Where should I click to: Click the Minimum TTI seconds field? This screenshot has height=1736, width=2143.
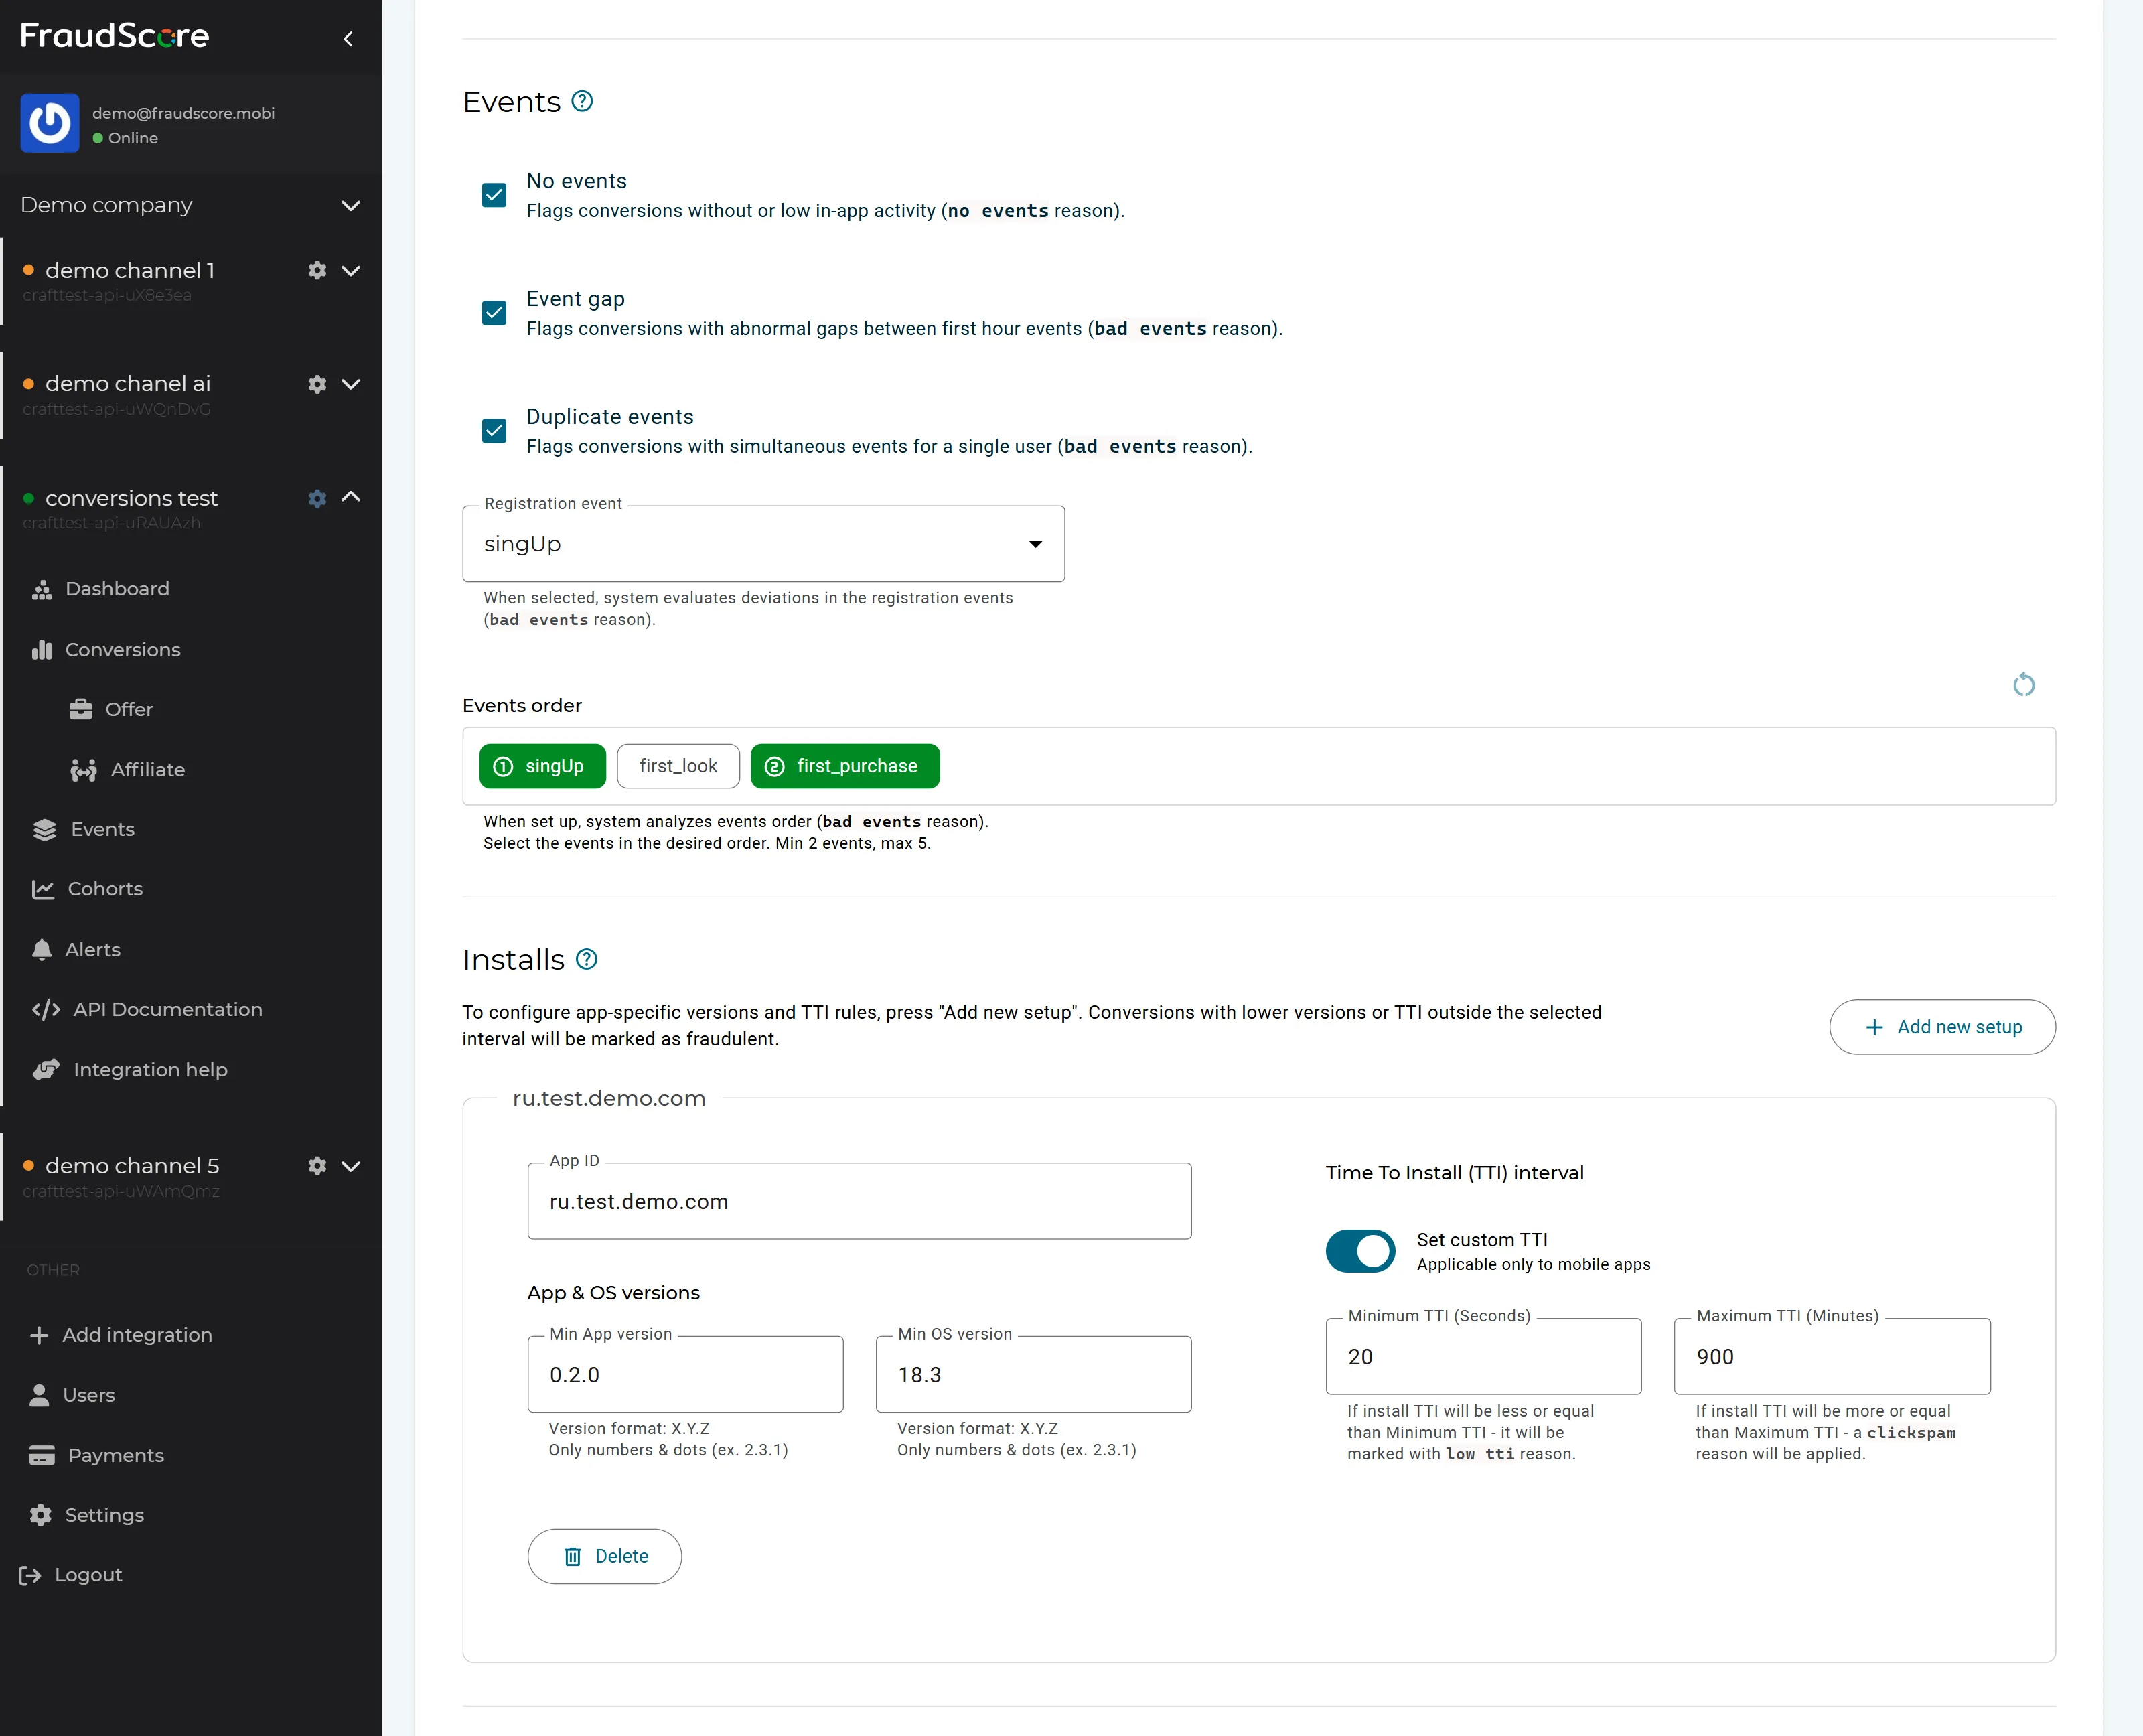click(x=1483, y=1357)
